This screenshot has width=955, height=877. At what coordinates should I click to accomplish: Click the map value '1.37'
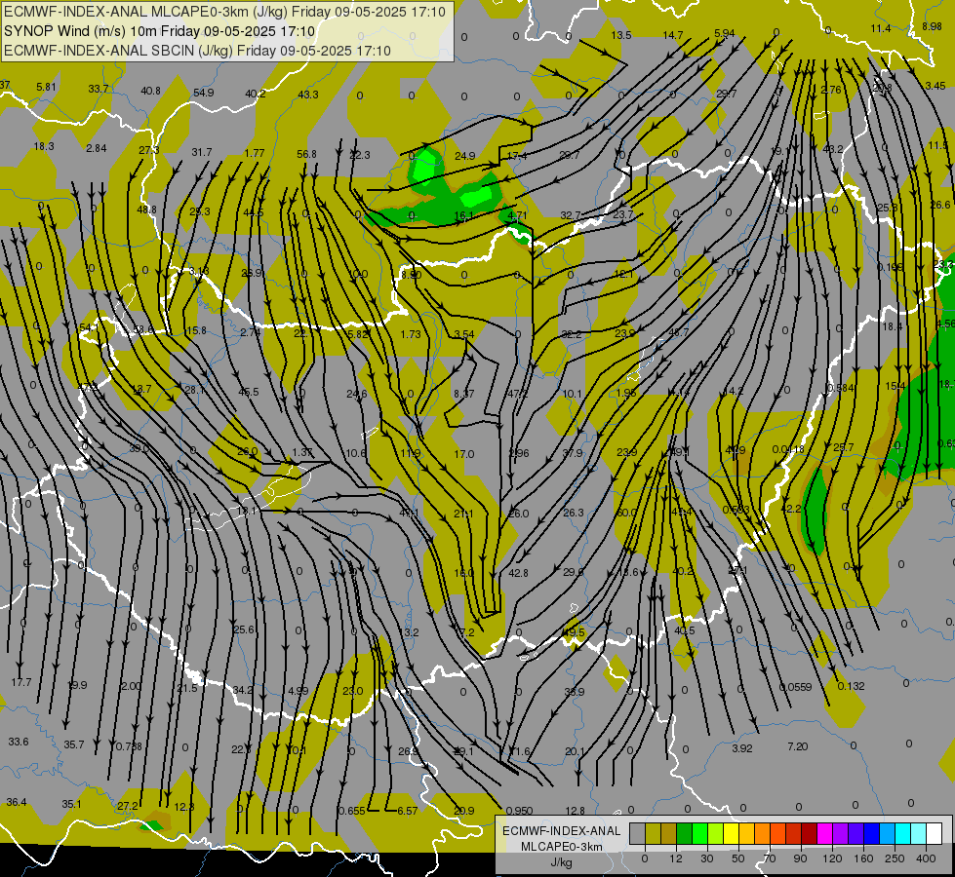[302, 452]
